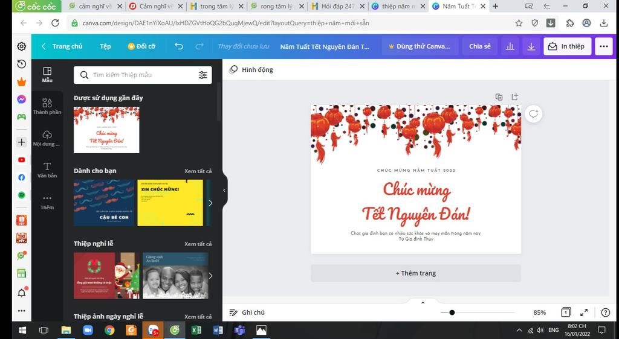This screenshot has width=619, height=339.
Task: Open the grid view page counter icon
Action: click(566, 312)
